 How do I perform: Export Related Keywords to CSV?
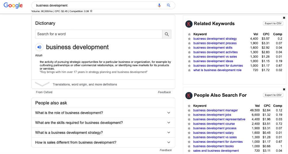[273, 23]
